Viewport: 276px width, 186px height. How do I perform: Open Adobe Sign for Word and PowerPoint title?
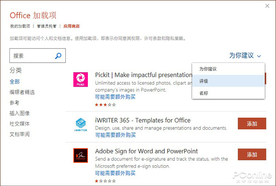coord(146,151)
